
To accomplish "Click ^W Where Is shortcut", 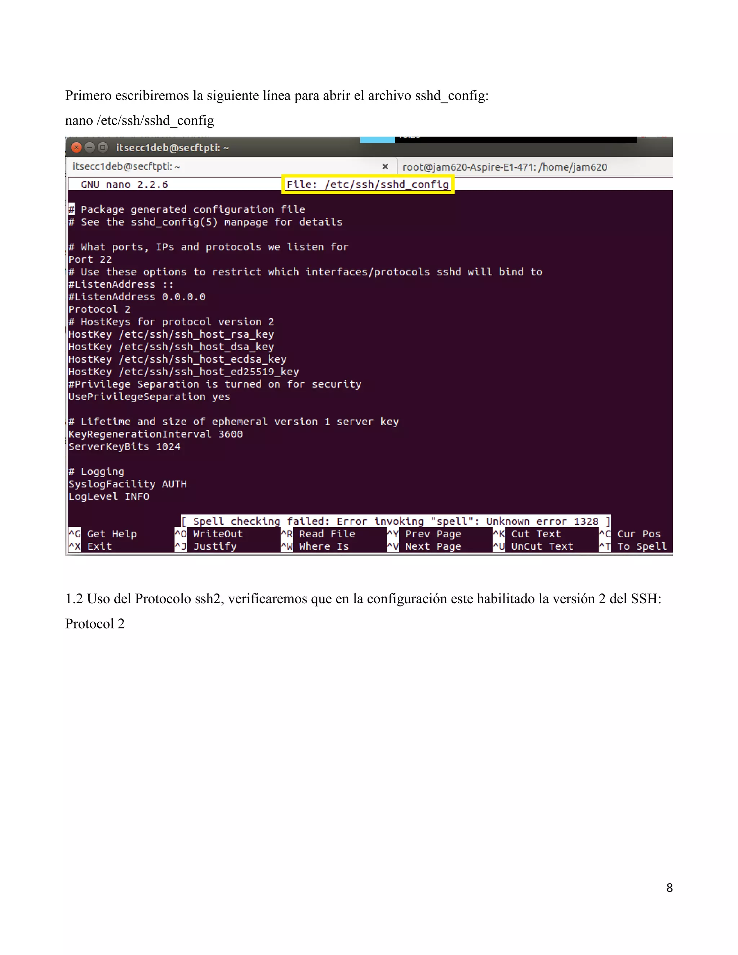I will 315,547.
